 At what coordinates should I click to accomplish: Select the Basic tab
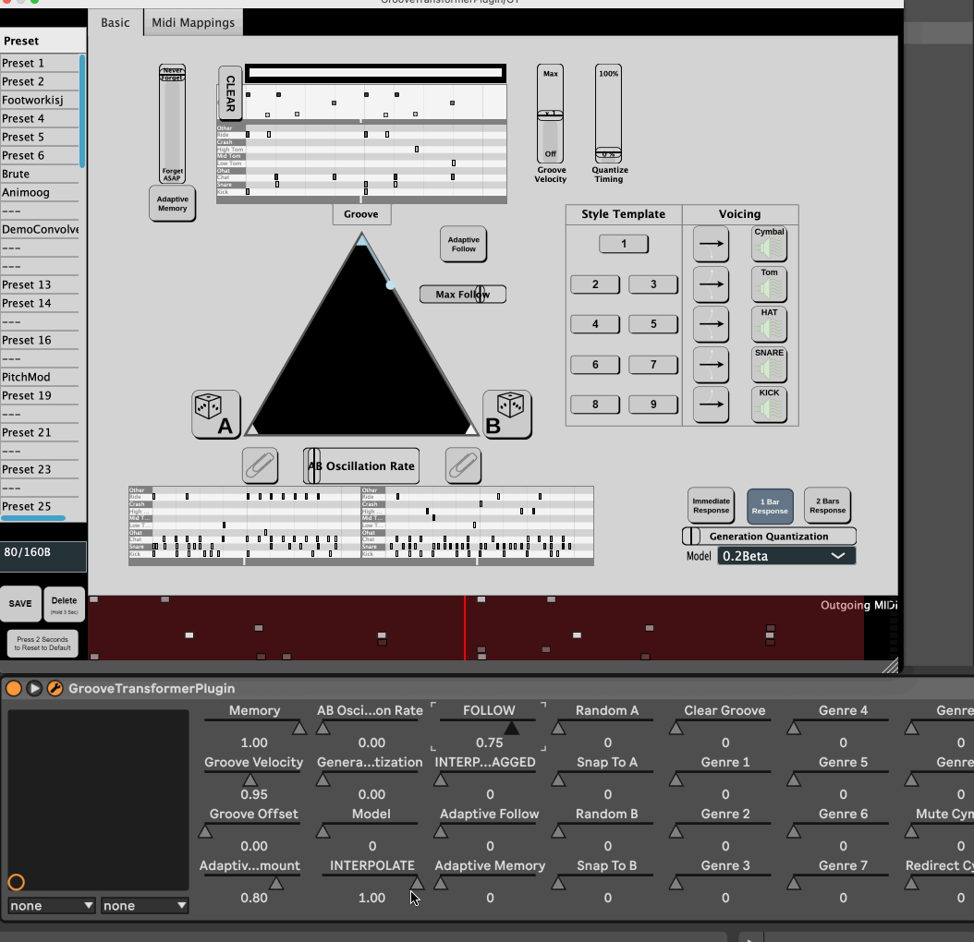[116, 22]
